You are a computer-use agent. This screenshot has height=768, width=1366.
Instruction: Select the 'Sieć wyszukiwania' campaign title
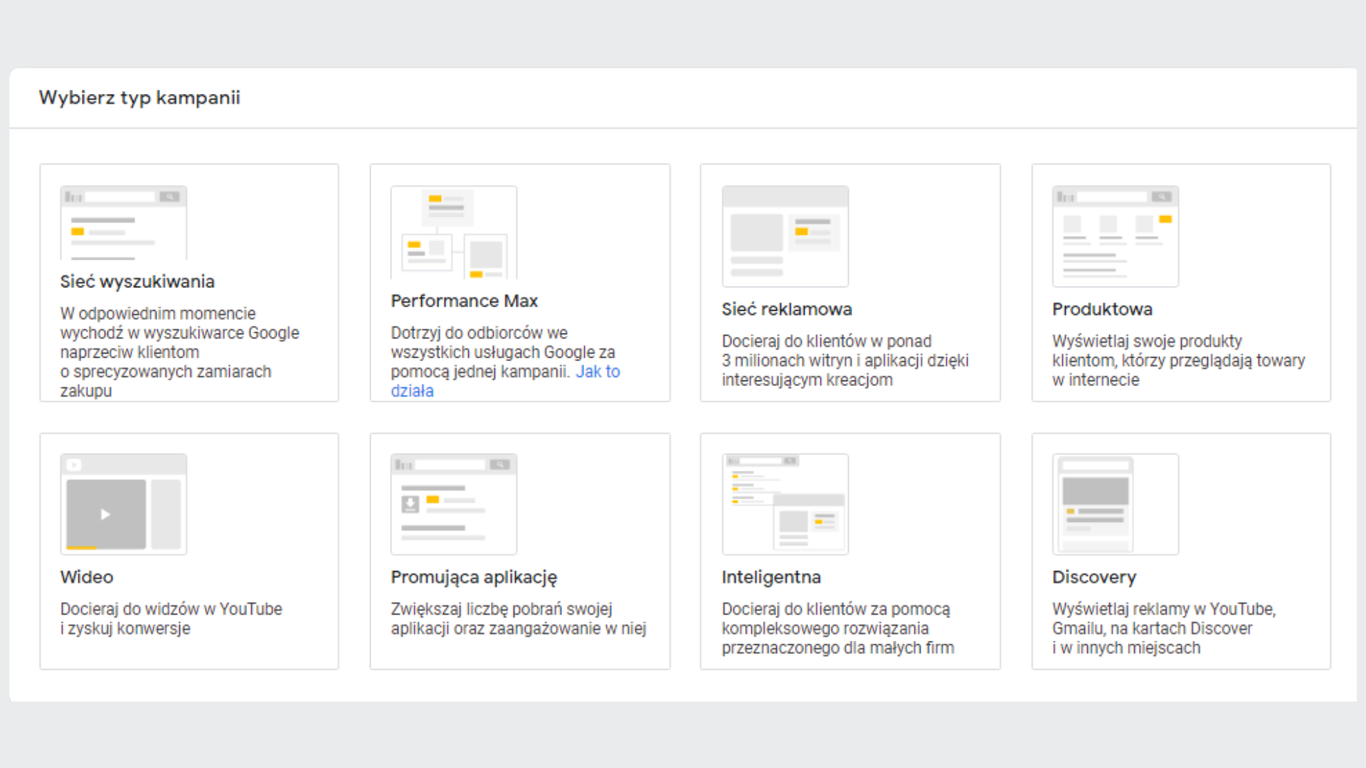pyautogui.click(x=137, y=282)
